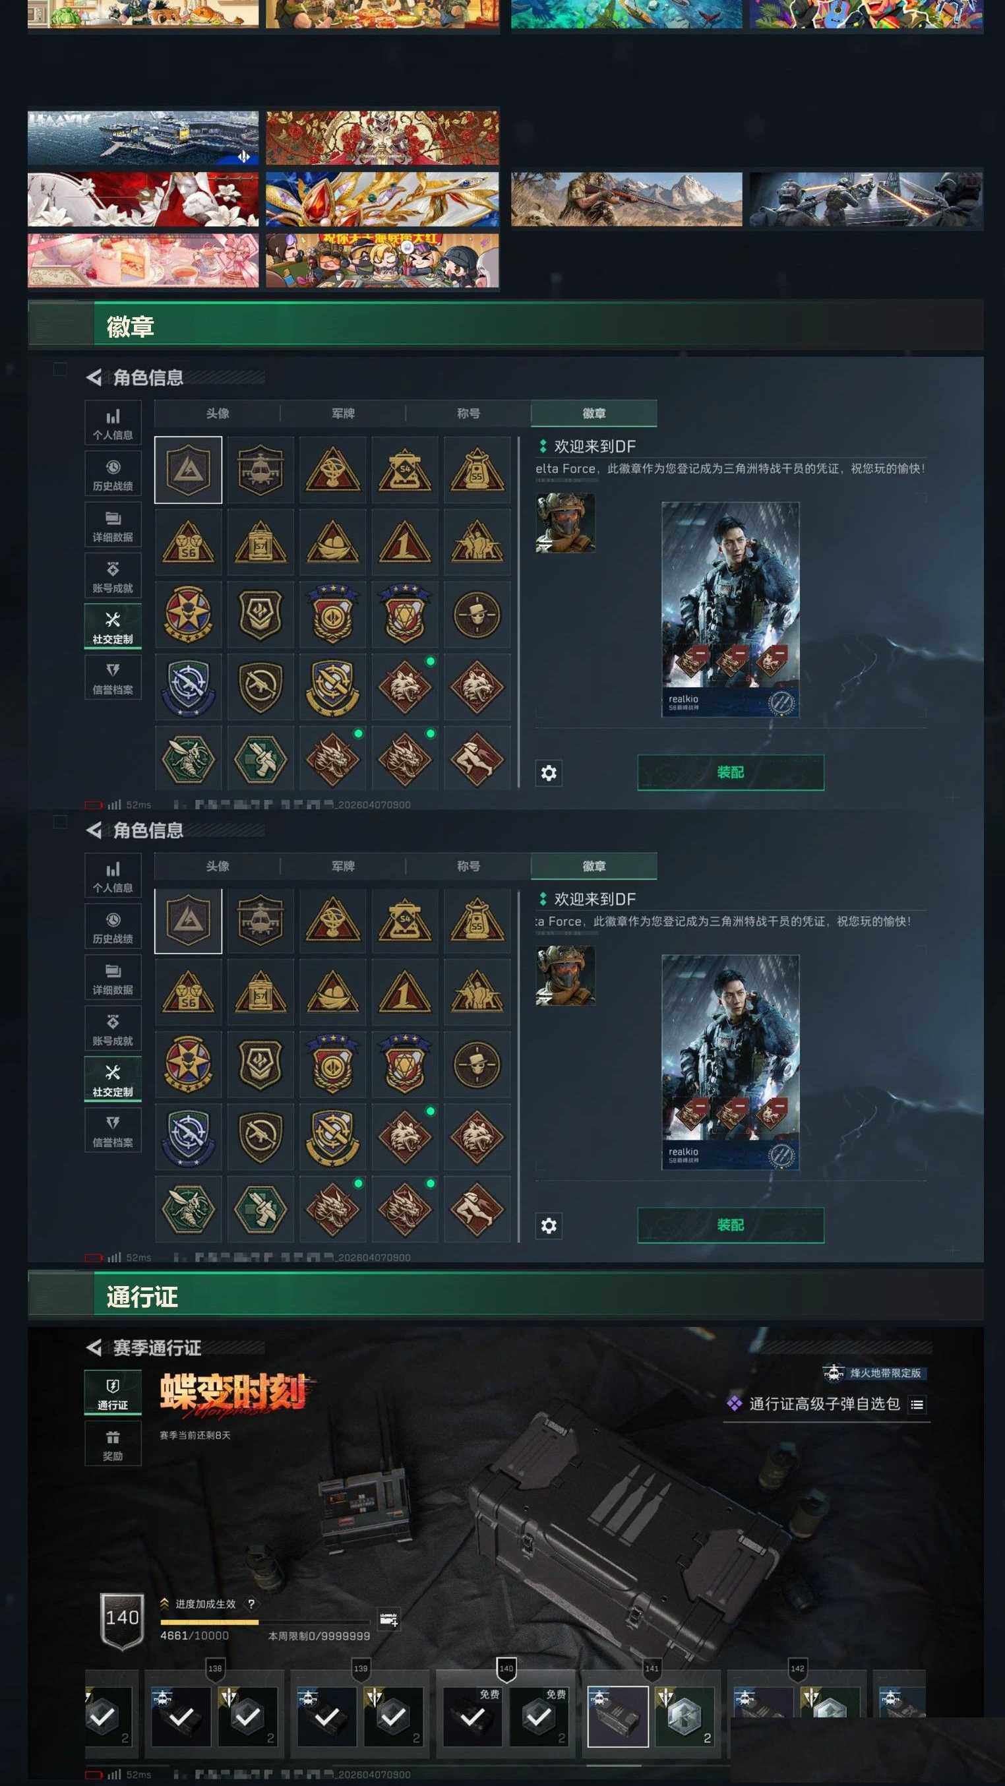Tick the checkbox left of the upper 角色信息 header

[60, 369]
